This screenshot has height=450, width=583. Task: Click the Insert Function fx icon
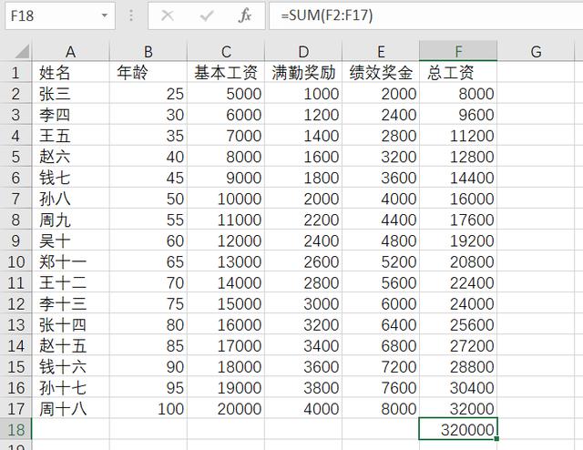(245, 15)
